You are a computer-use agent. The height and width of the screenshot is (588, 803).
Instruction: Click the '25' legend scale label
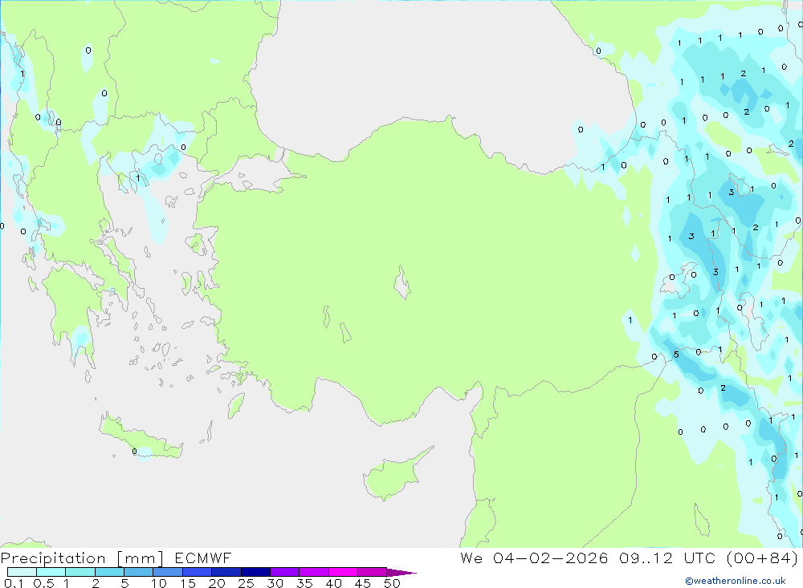(x=246, y=583)
